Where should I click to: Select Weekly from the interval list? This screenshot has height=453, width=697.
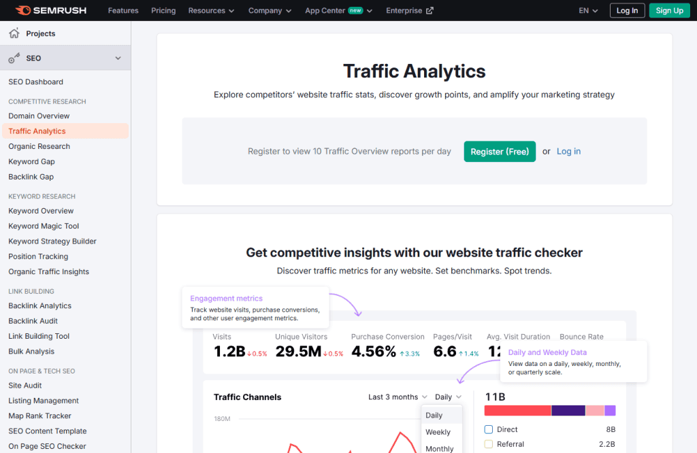click(x=438, y=432)
